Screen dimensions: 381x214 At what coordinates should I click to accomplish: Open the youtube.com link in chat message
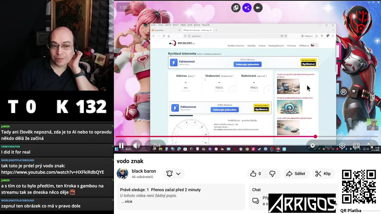pos(53,172)
